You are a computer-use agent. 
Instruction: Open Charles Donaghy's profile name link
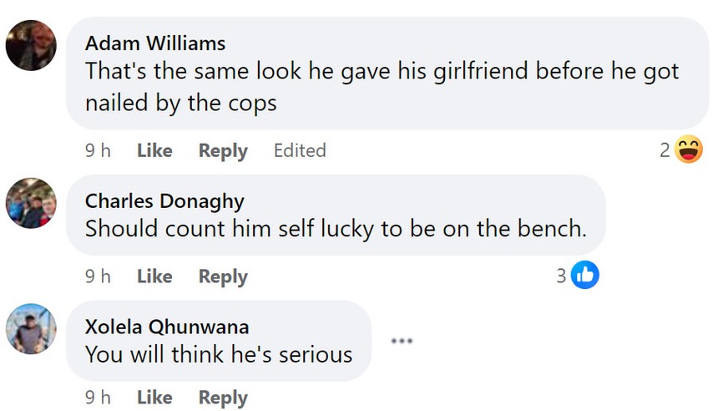(164, 200)
